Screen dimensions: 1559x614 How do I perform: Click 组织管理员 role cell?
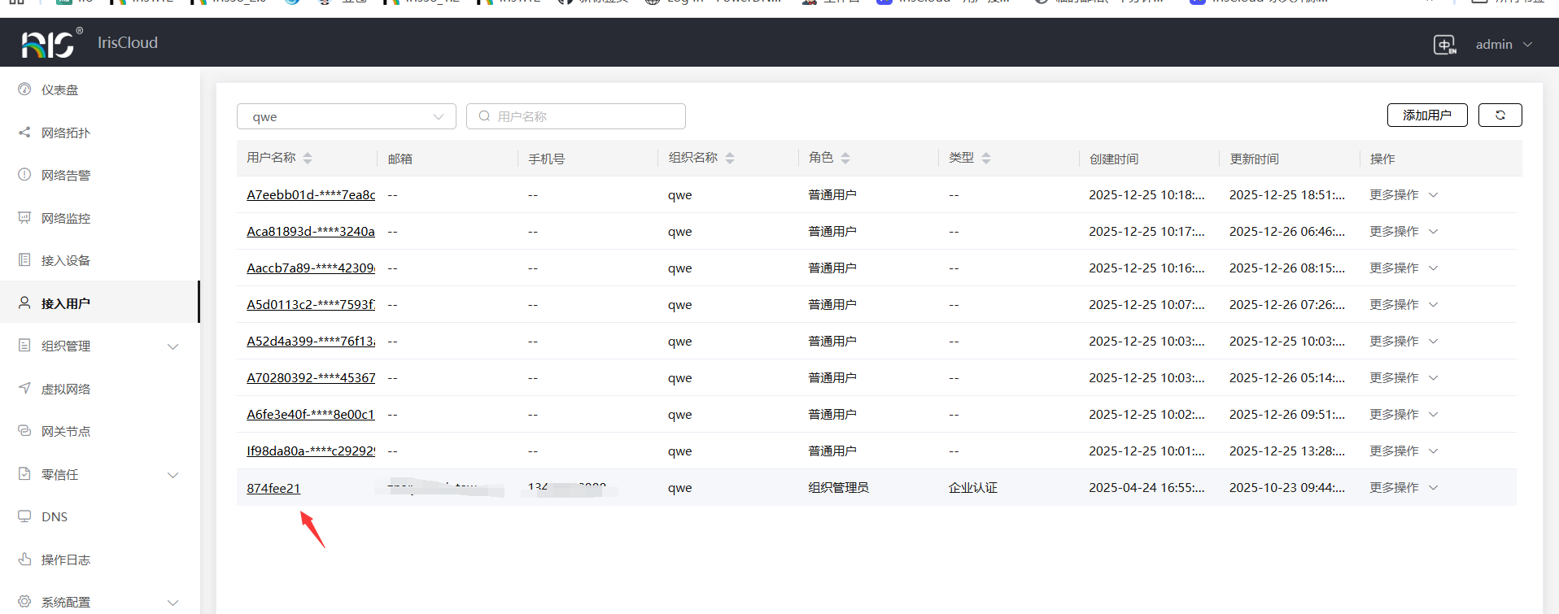click(838, 488)
